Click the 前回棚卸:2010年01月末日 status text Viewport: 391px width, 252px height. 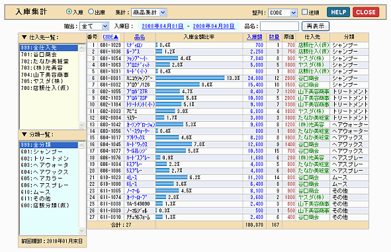(x=52, y=241)
